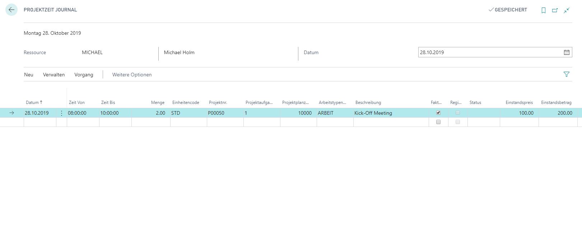
Task: Click the Einstandspreis column header
Action: coord(519,103)
